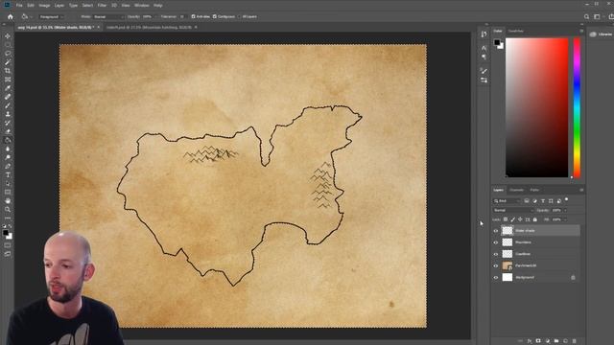
Task: Open the Window menu
Action: pyautogui.click(x=141, y=6)
